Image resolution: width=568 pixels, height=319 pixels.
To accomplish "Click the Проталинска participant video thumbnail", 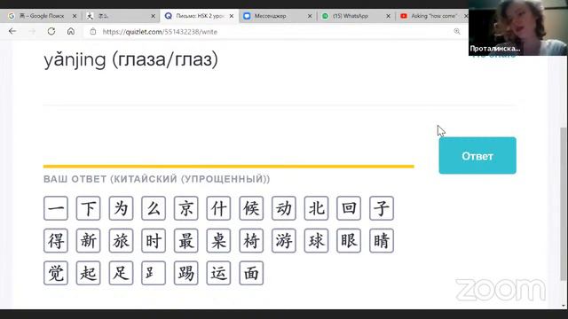I will [x=518, y=27].
